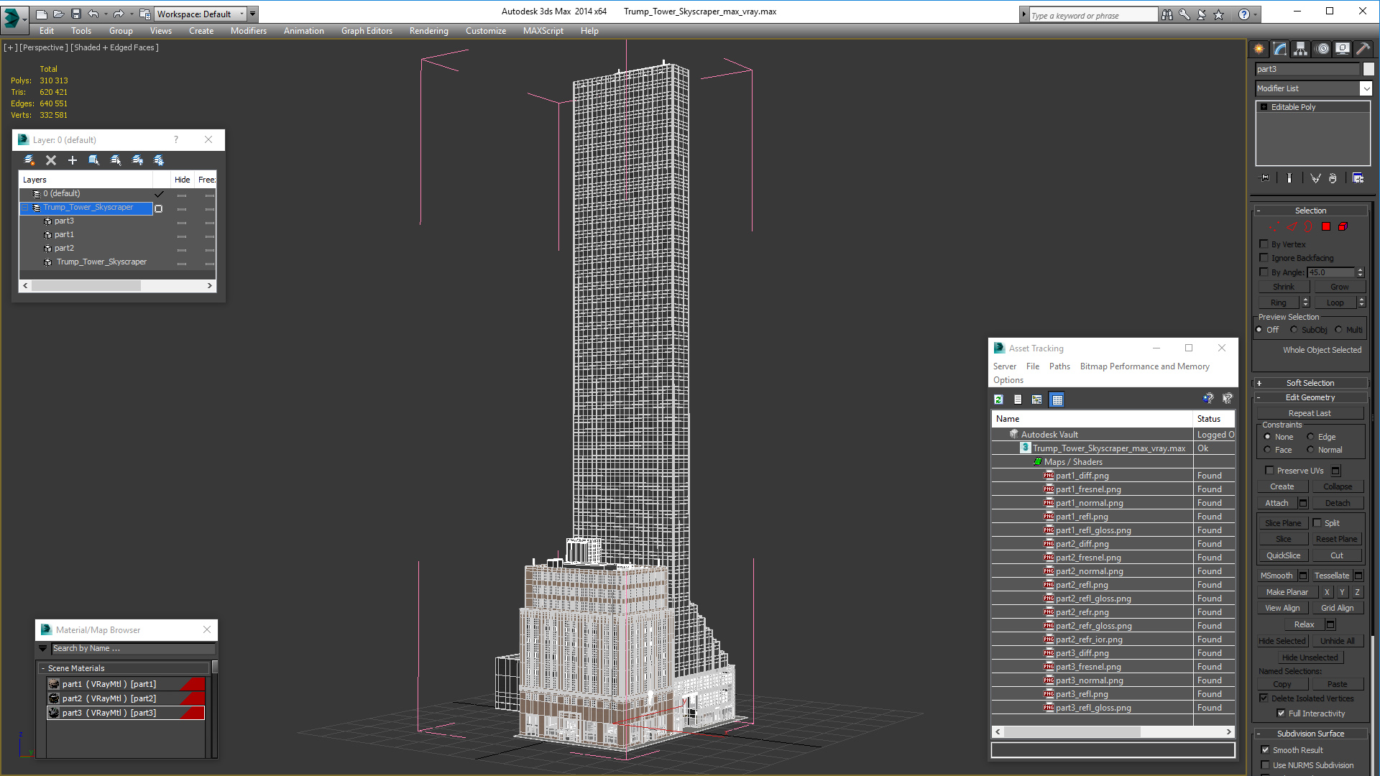Open the Workspace Default dropdown

[241, 14]
